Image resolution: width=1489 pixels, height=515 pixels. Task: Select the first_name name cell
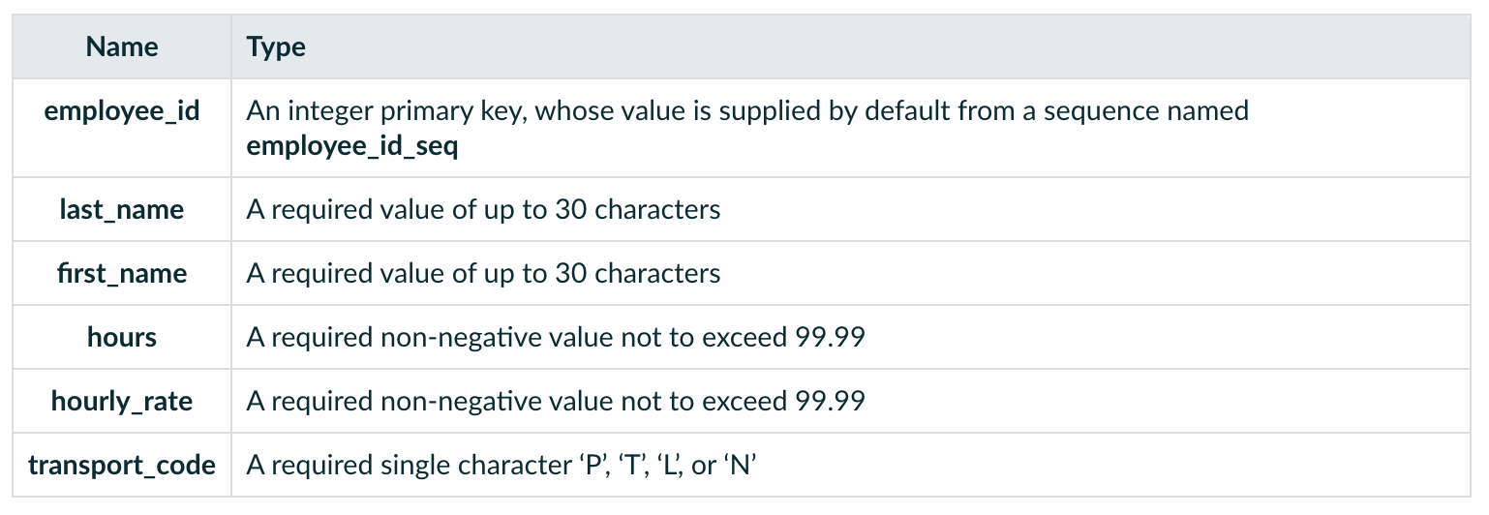point(122,273)
